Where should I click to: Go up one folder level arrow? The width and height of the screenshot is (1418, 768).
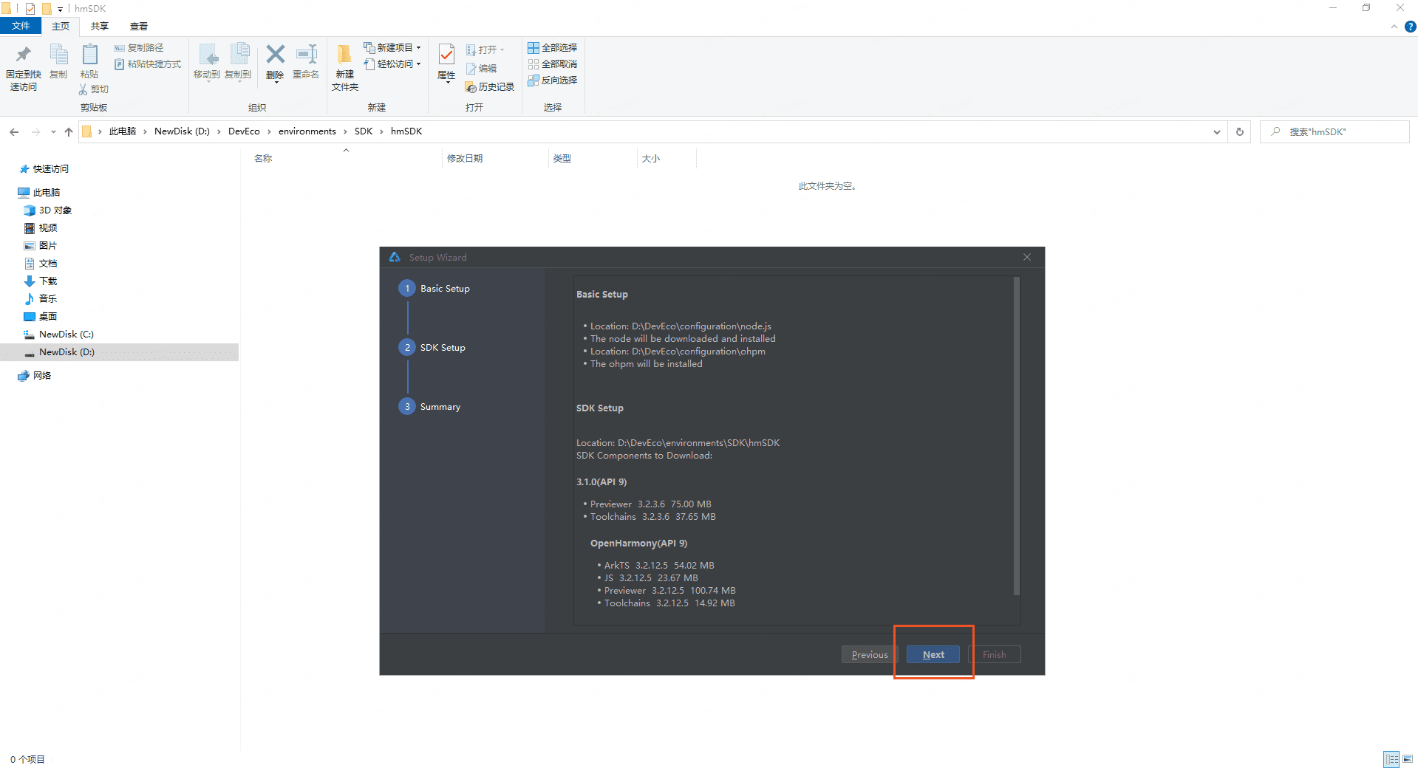69,131
